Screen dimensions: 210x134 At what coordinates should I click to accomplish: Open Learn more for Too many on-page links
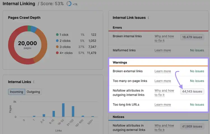(x=163, y=81)
